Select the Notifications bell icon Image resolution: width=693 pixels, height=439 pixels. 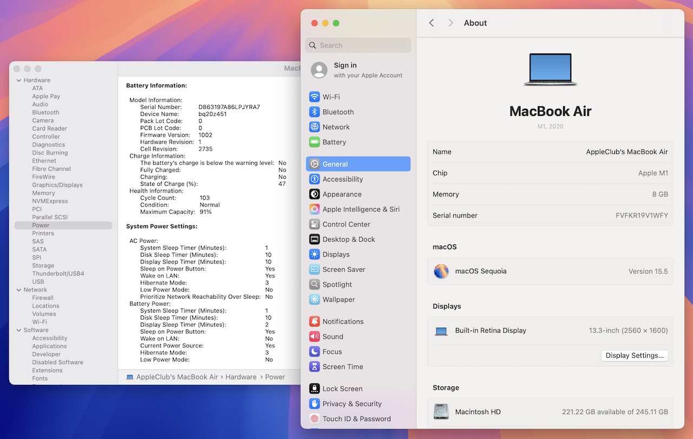tap(315, 322)
